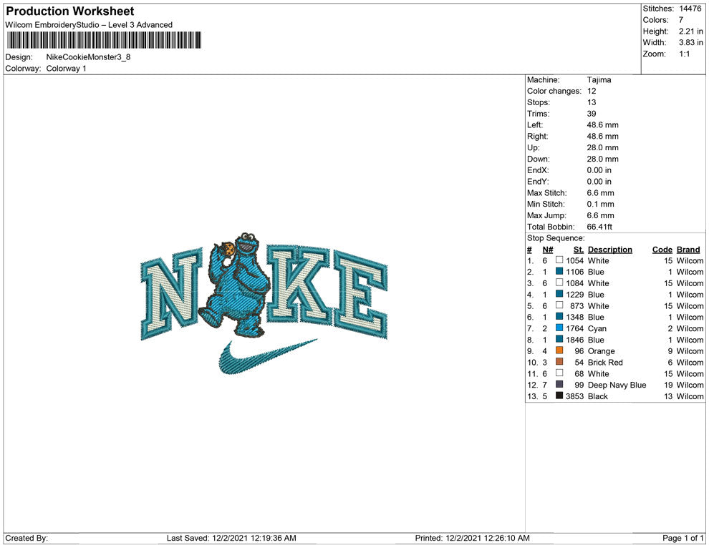709x545 pixels.
Task: Click the 'Orange' description in stop 9
Action: 601,351
